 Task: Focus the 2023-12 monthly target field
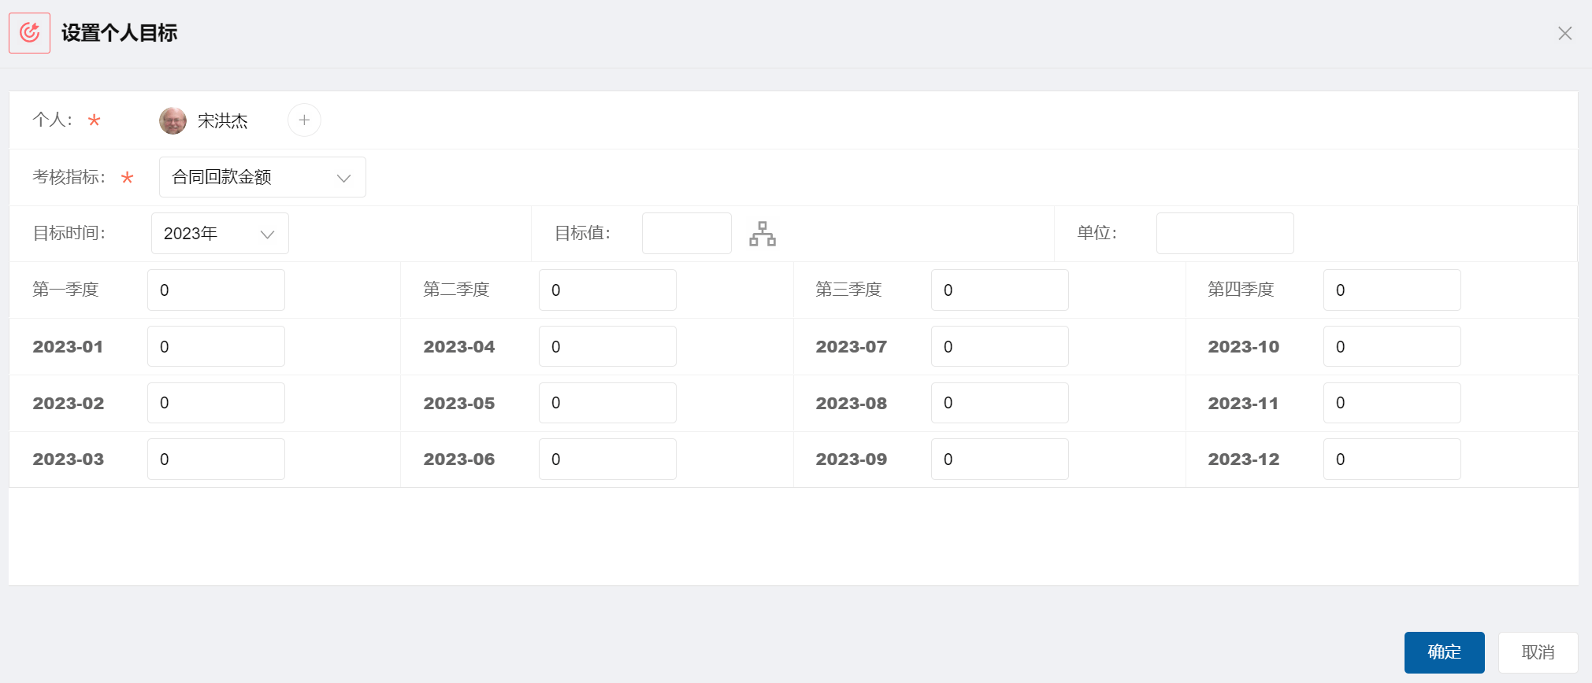pyautogui.click(x=1391, y=460)
